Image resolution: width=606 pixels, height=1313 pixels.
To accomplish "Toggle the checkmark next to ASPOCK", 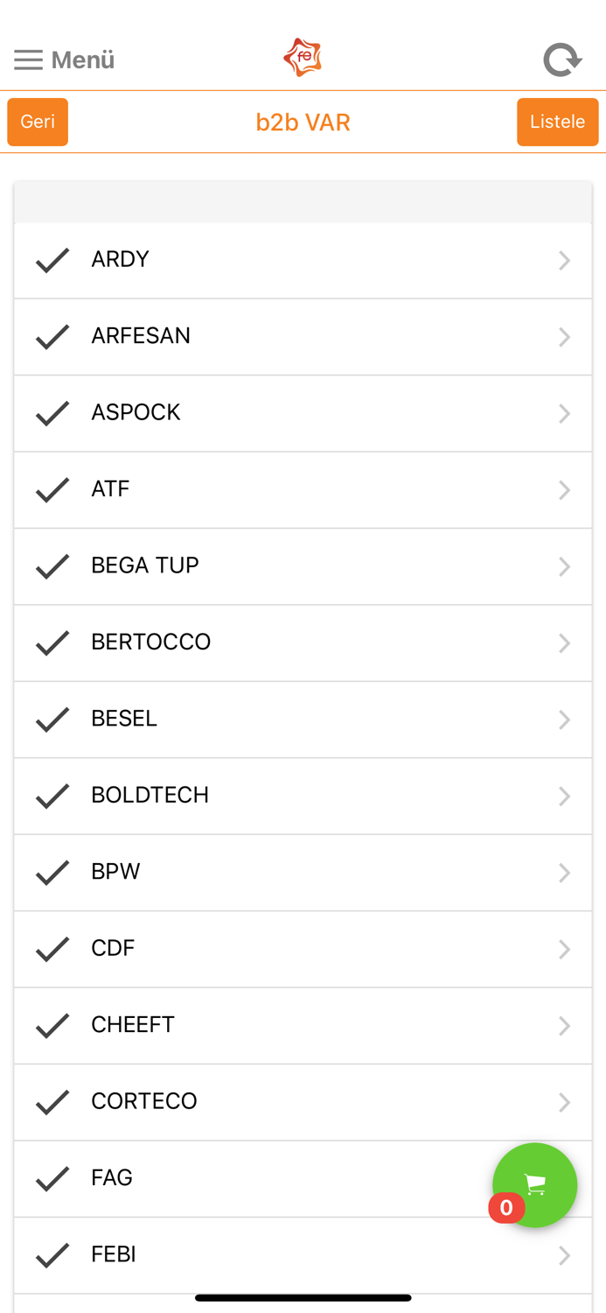I will [x=52, y=413].
